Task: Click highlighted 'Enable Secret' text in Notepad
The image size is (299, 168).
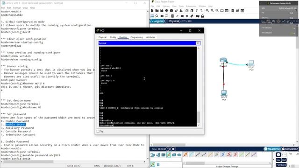Action: [15, 125]
